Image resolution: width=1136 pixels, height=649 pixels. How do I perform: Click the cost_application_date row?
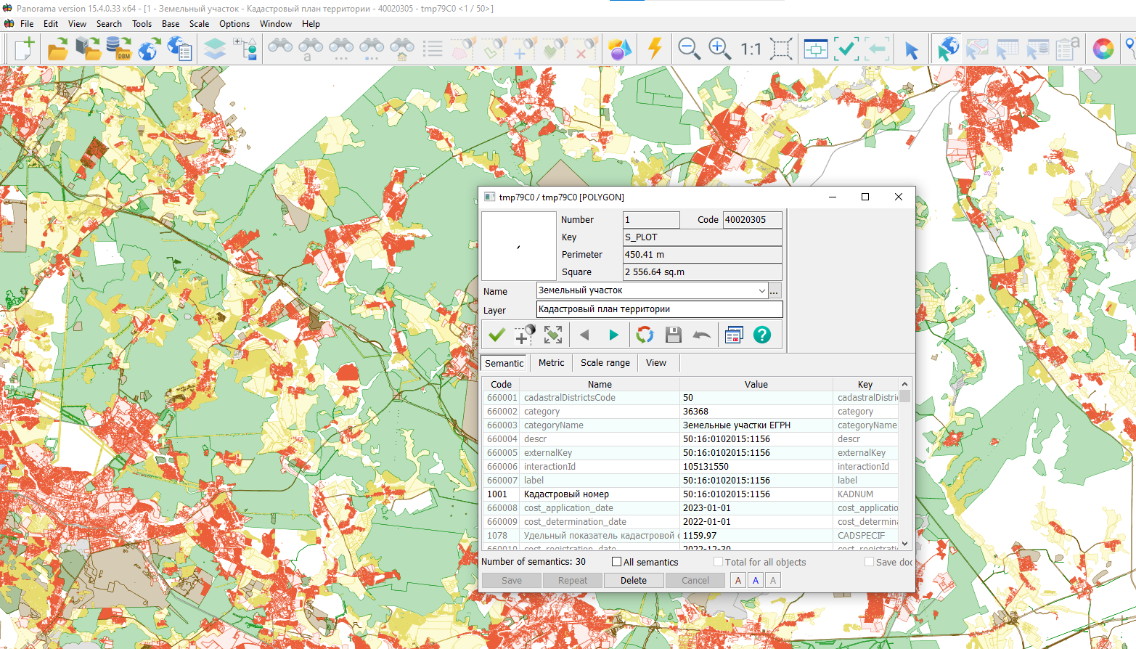[x=690, y=508]
